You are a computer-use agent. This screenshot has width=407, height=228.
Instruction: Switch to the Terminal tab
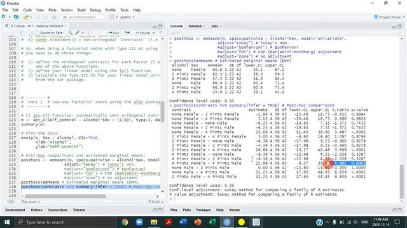[195, 26]
